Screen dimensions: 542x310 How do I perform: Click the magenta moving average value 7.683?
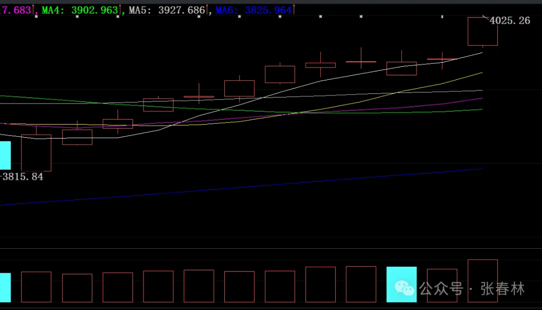[15, 10]
